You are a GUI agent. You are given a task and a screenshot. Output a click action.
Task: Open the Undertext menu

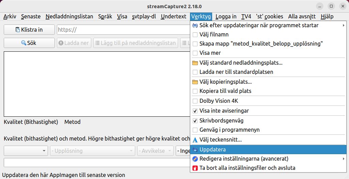click(x=174, y=16)
